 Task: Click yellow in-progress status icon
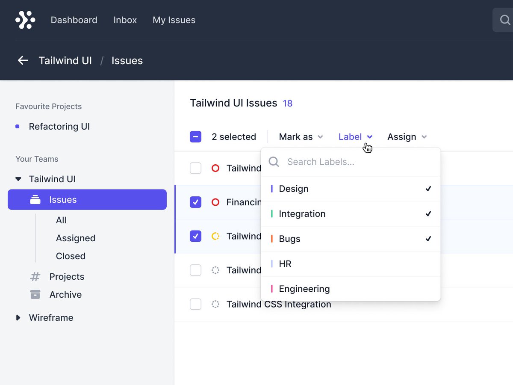pos(215,236)
